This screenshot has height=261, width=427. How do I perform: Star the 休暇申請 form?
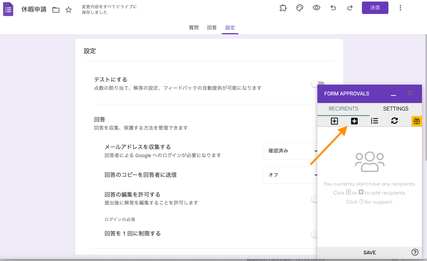point(69,10)
